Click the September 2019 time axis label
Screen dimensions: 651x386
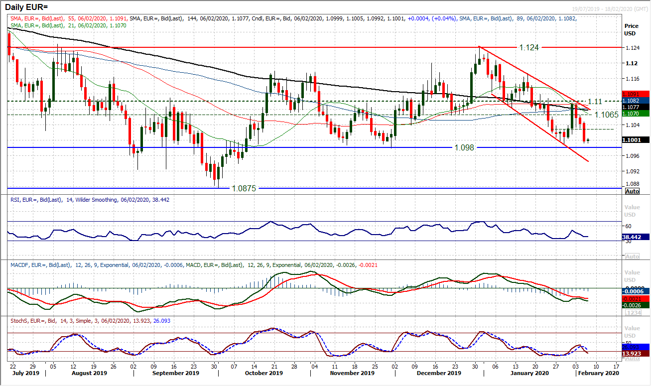coord(177,373)
